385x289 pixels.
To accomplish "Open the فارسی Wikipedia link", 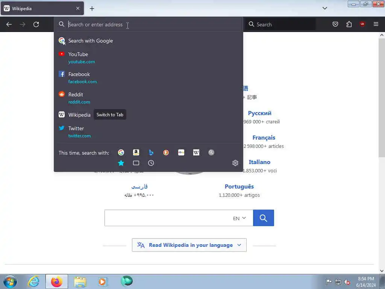I will click(139, 187).
